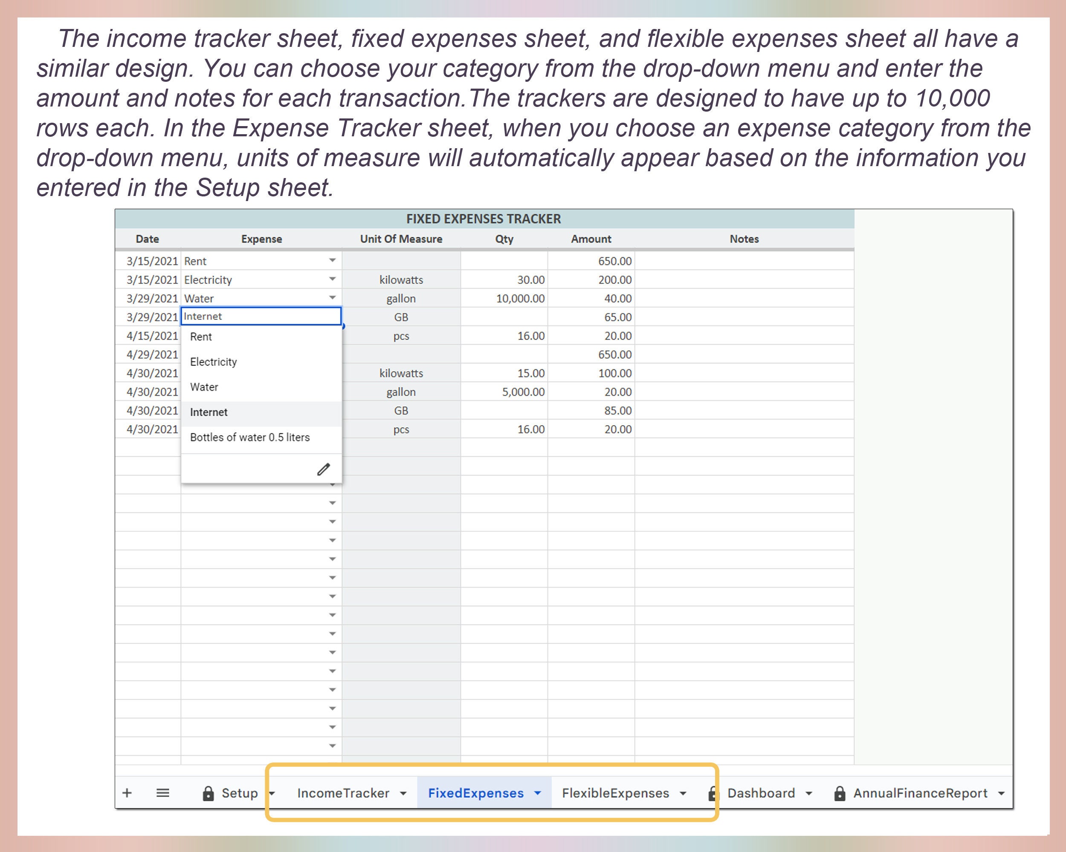Click the Add sheet plus icon
This screenshot has width=1066, height=852.
pos(127,793)
